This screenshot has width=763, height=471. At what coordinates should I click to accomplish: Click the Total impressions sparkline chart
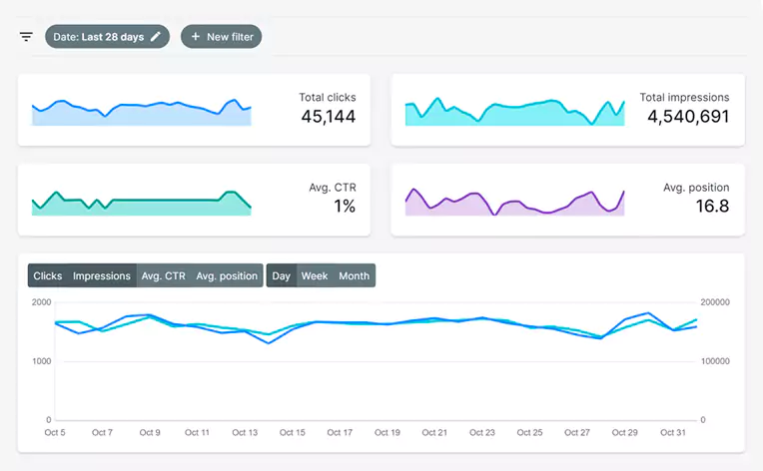[514, 113]
